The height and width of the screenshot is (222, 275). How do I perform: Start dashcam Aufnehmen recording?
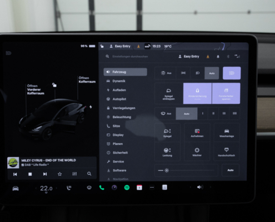(197, 133)
